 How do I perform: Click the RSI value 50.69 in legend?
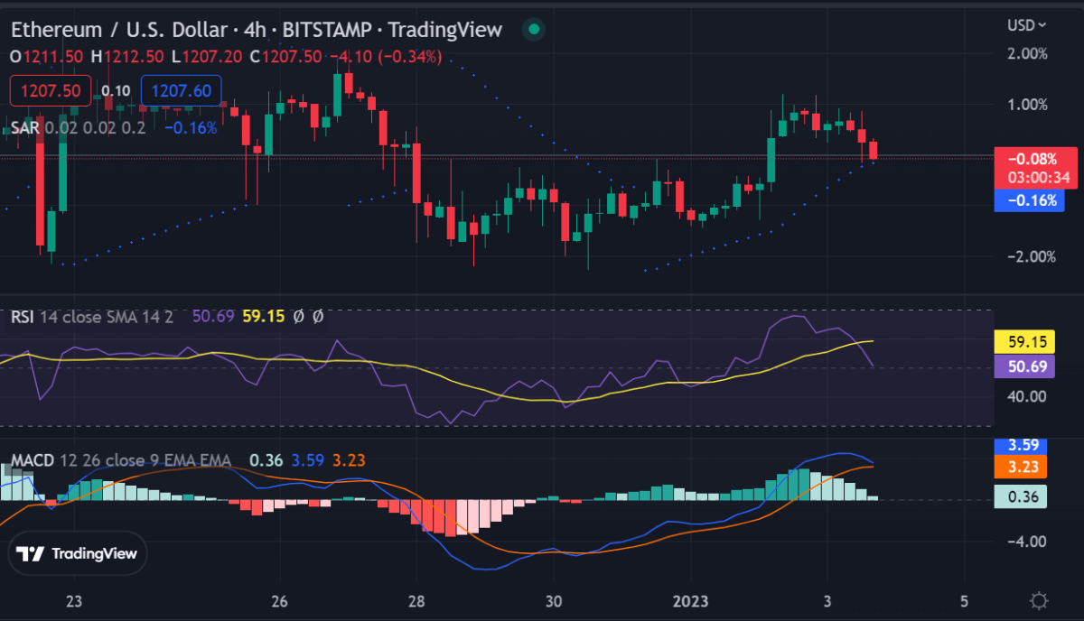tap(213, 317)
